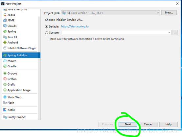Choose Kotlin project type

(20, 110)
